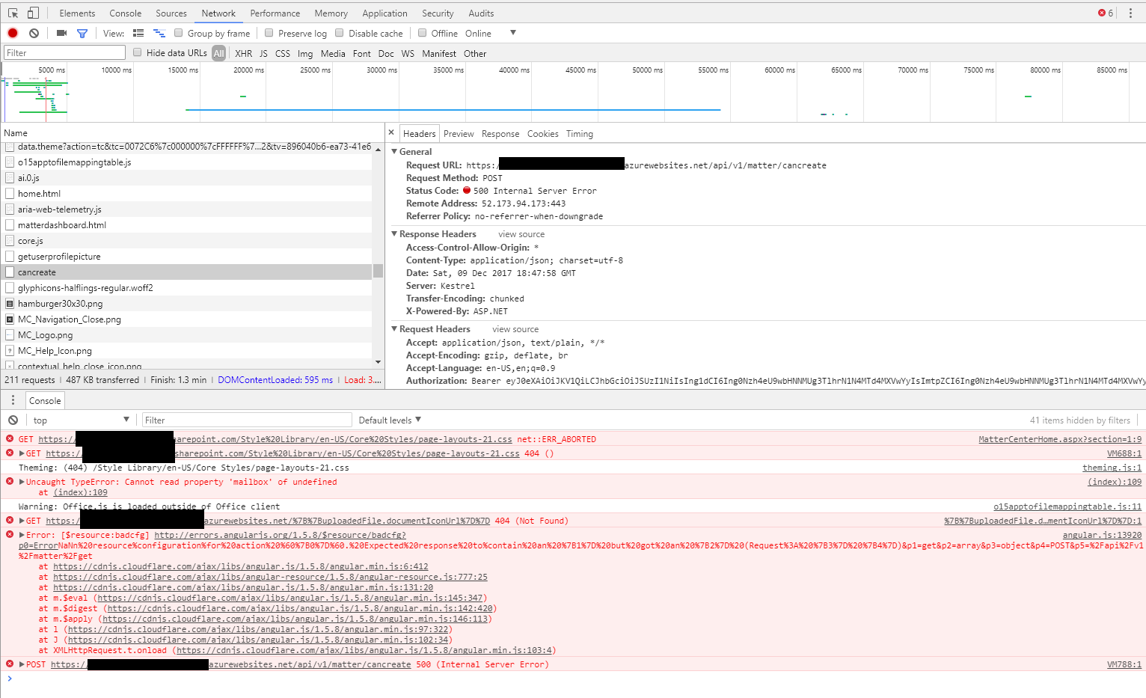Check the Offline checkbox

point(423,33)
